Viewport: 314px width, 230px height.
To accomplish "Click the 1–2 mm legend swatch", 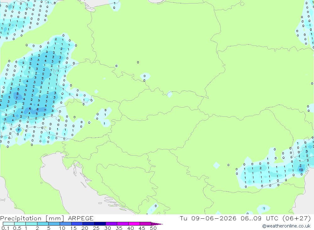I will (31, 224).
